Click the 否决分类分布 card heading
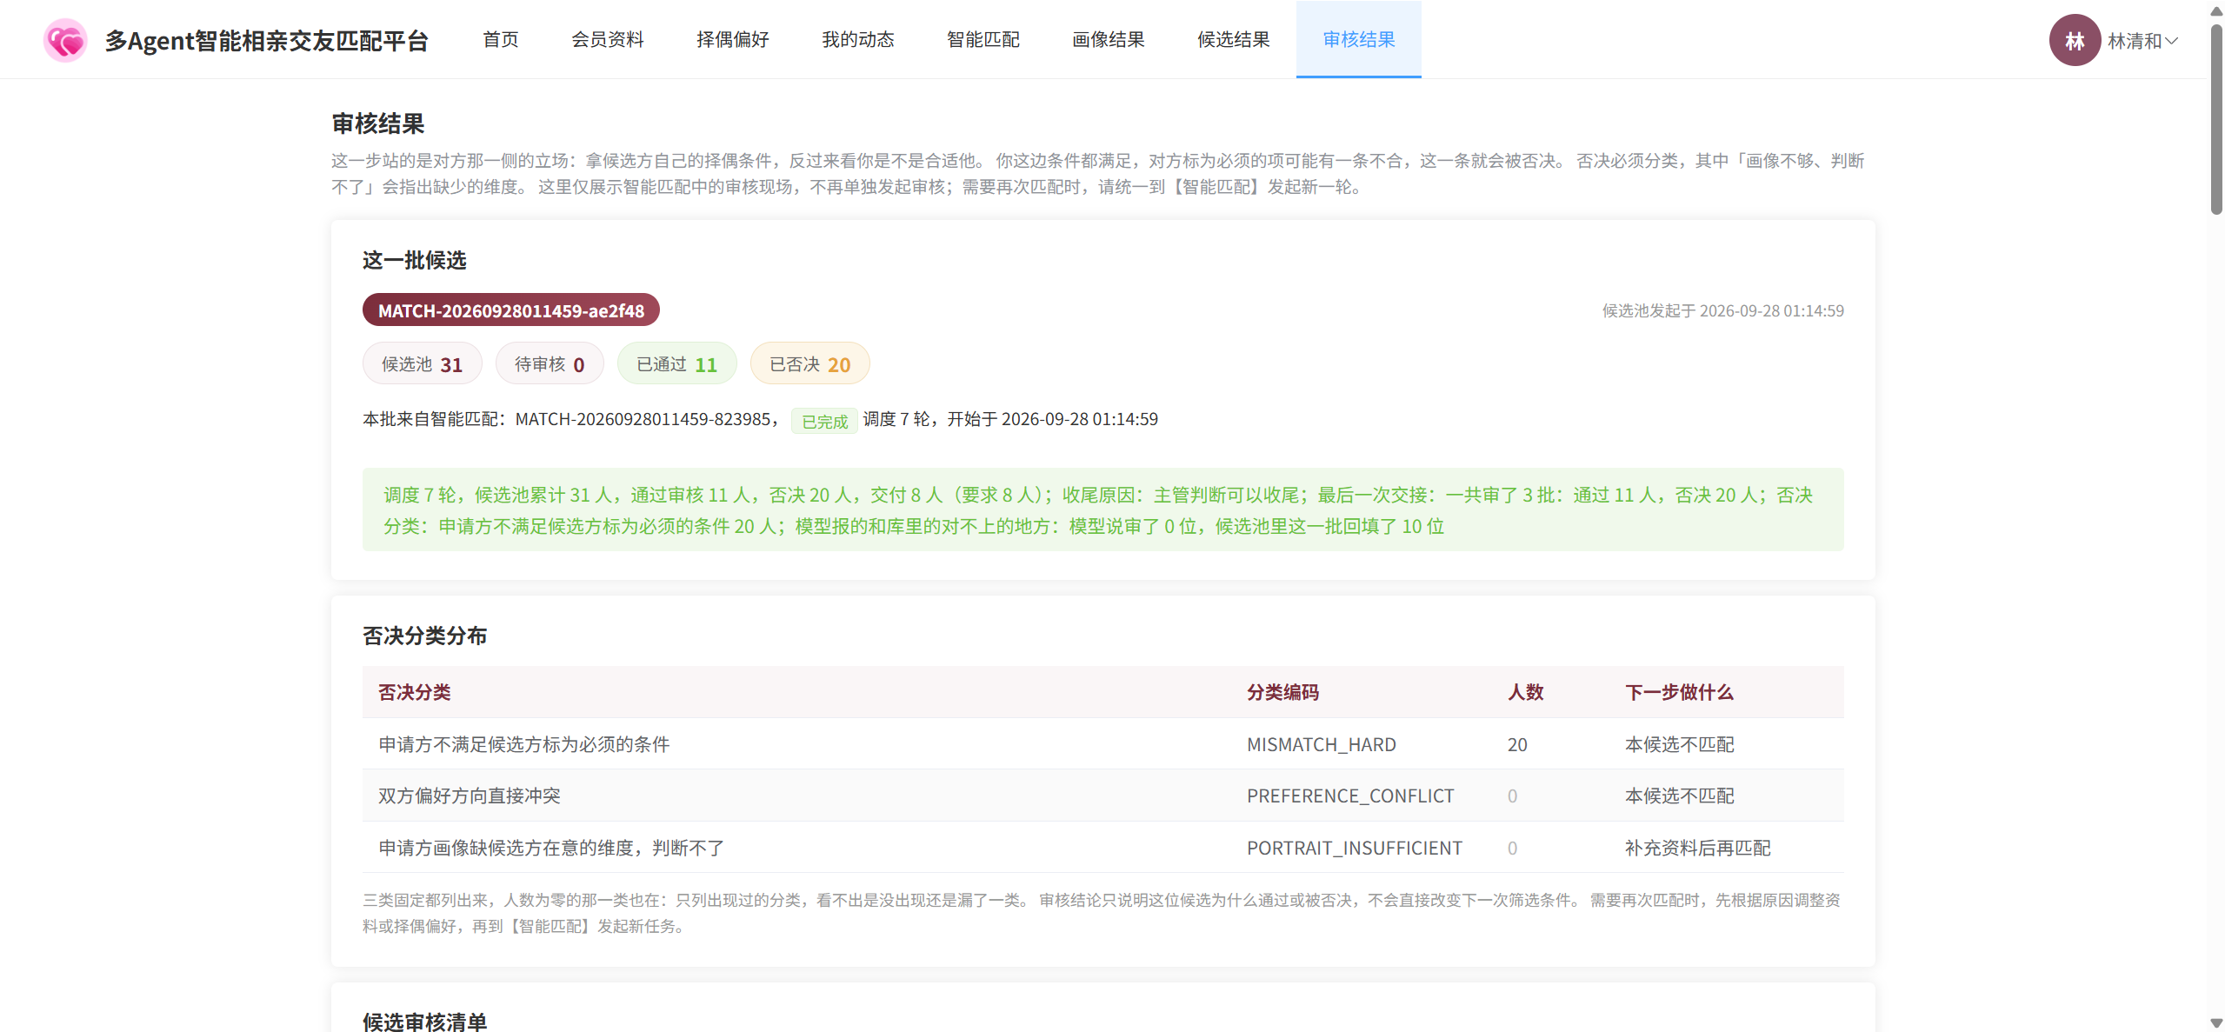 coord(424,636)
